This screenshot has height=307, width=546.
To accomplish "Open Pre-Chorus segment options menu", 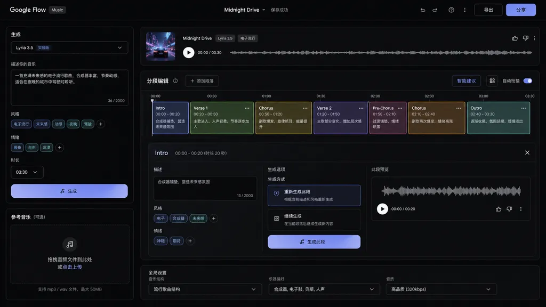I will coord(400,108).
